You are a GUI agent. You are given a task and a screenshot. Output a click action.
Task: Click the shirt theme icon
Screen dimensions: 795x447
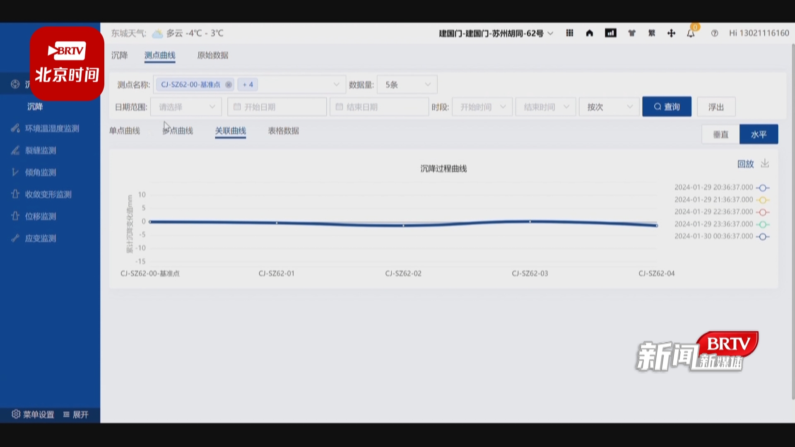[x=632, y=33]
